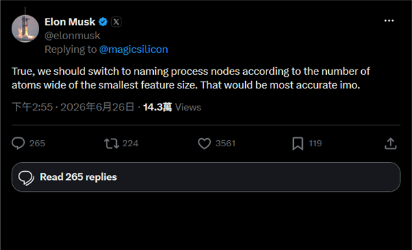Click the 265 replies count
This screenshot has width=412, height=250.
coord(37,144)
